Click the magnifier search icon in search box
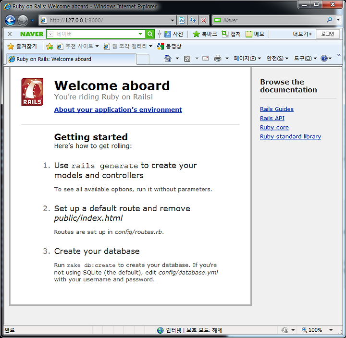The image size is (346, 338). 330,20
